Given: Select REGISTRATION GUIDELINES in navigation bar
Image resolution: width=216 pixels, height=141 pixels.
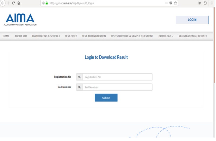Looking at the screenshot, I should point(193,36).
